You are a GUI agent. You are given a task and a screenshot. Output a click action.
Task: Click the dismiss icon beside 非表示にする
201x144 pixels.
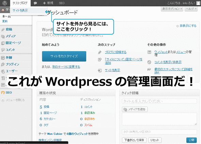point(177,26)
